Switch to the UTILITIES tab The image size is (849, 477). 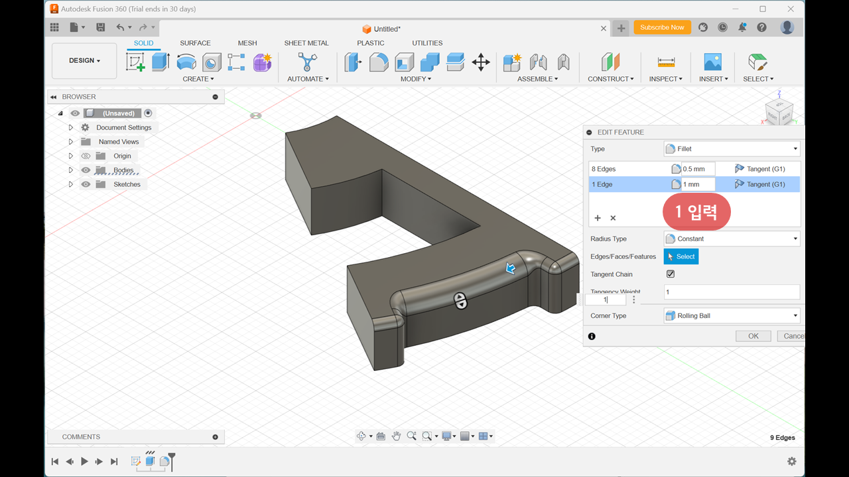427,43
